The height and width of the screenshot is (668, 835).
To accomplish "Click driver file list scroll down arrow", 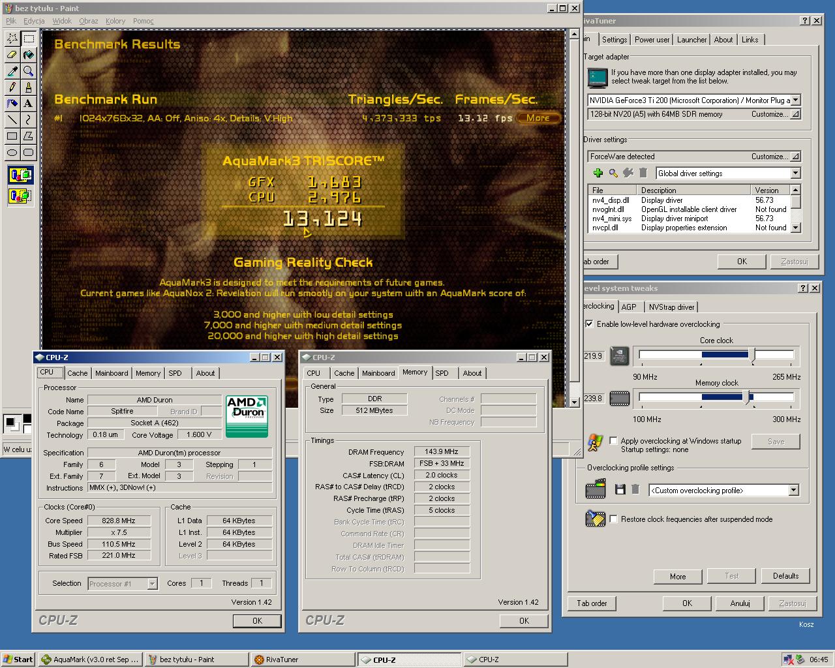I will pos(795,228).
